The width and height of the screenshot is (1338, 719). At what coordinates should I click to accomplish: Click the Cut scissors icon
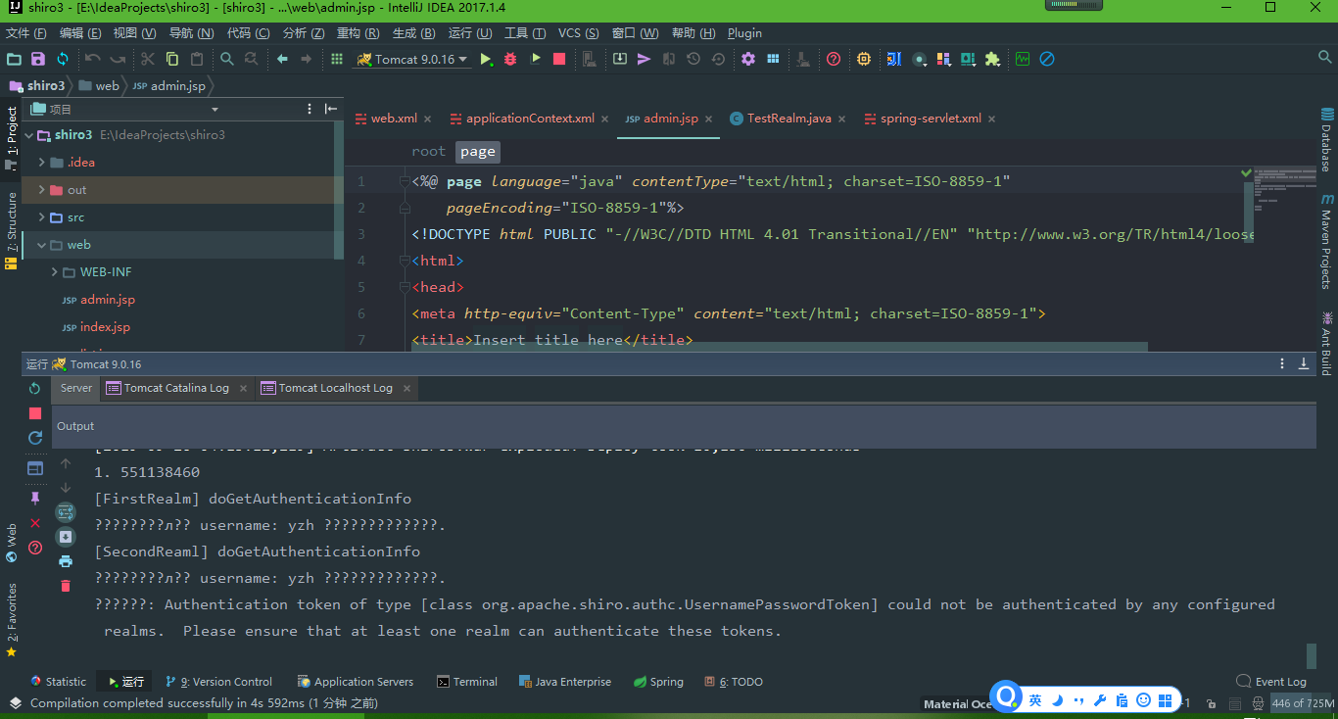(x=148, y=59)
